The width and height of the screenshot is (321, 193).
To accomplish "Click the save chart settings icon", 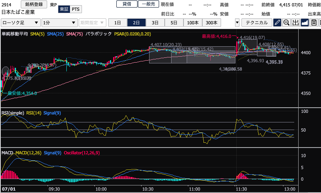I will pos(313,23).
